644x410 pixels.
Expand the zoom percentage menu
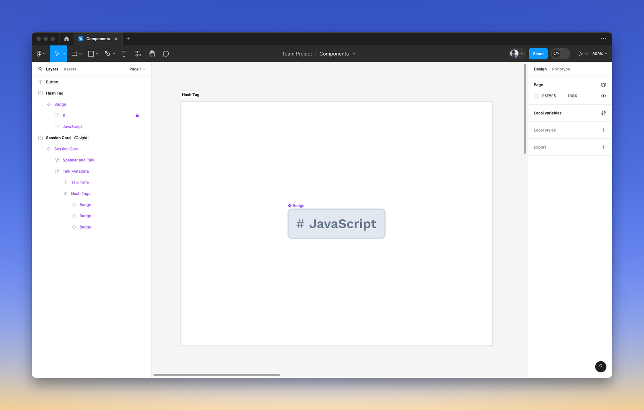click(x=599, y=54)
